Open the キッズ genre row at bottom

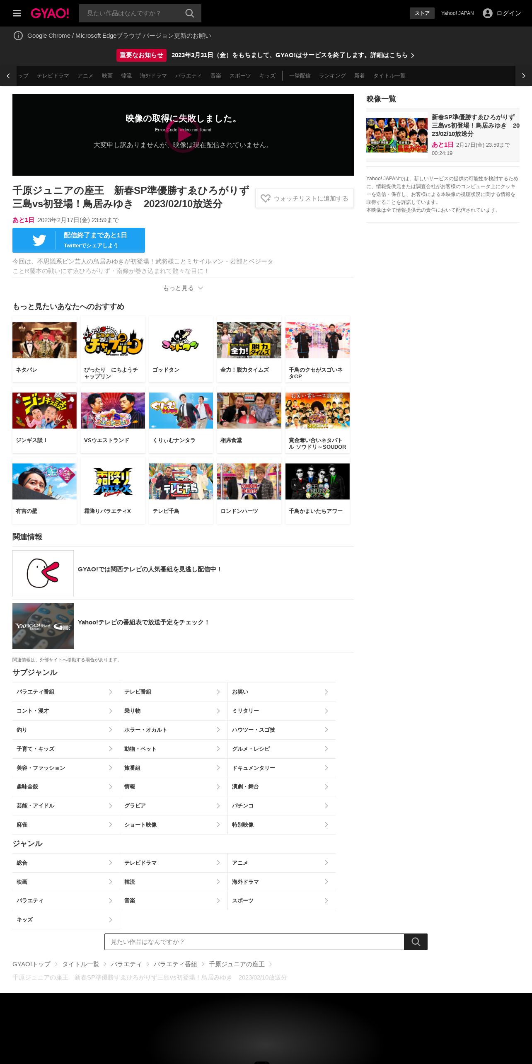click(x=66, y=920)
